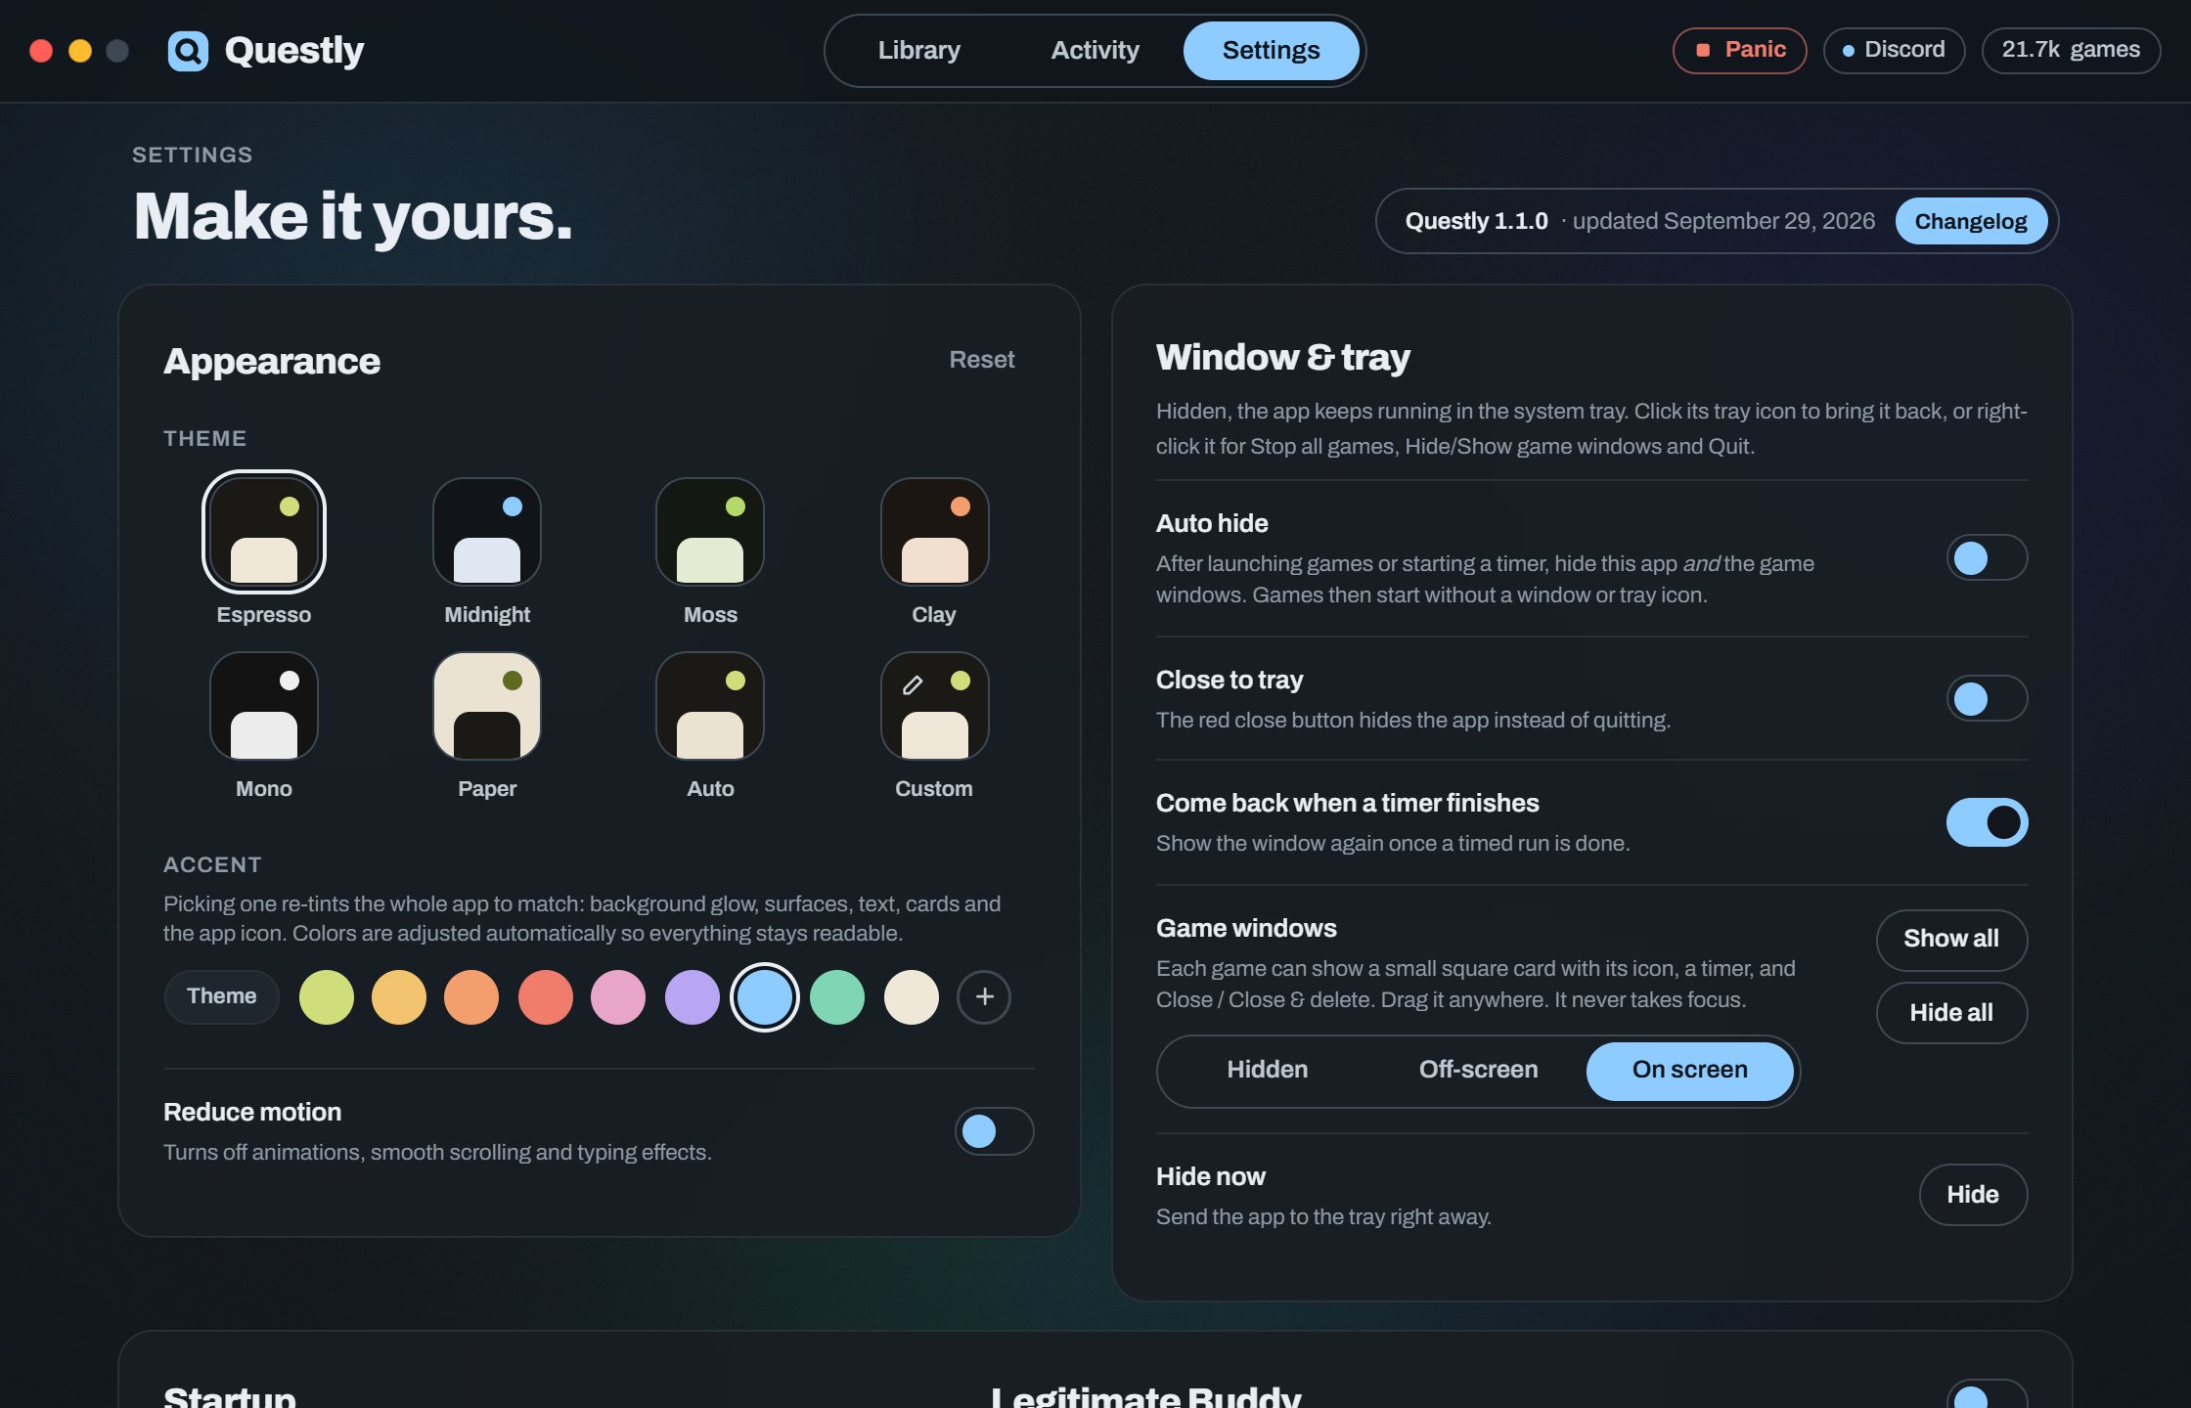Viewport: 2191px width, 1408px height.
Task: Choose the coral red accent swatch
Action: click(x=546, y=997)
